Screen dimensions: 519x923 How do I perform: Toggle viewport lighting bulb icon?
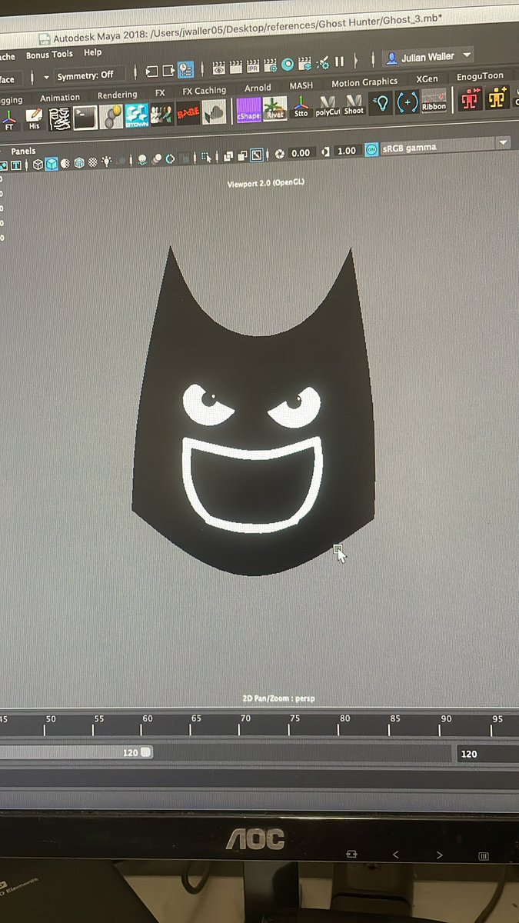pos(106,161)
